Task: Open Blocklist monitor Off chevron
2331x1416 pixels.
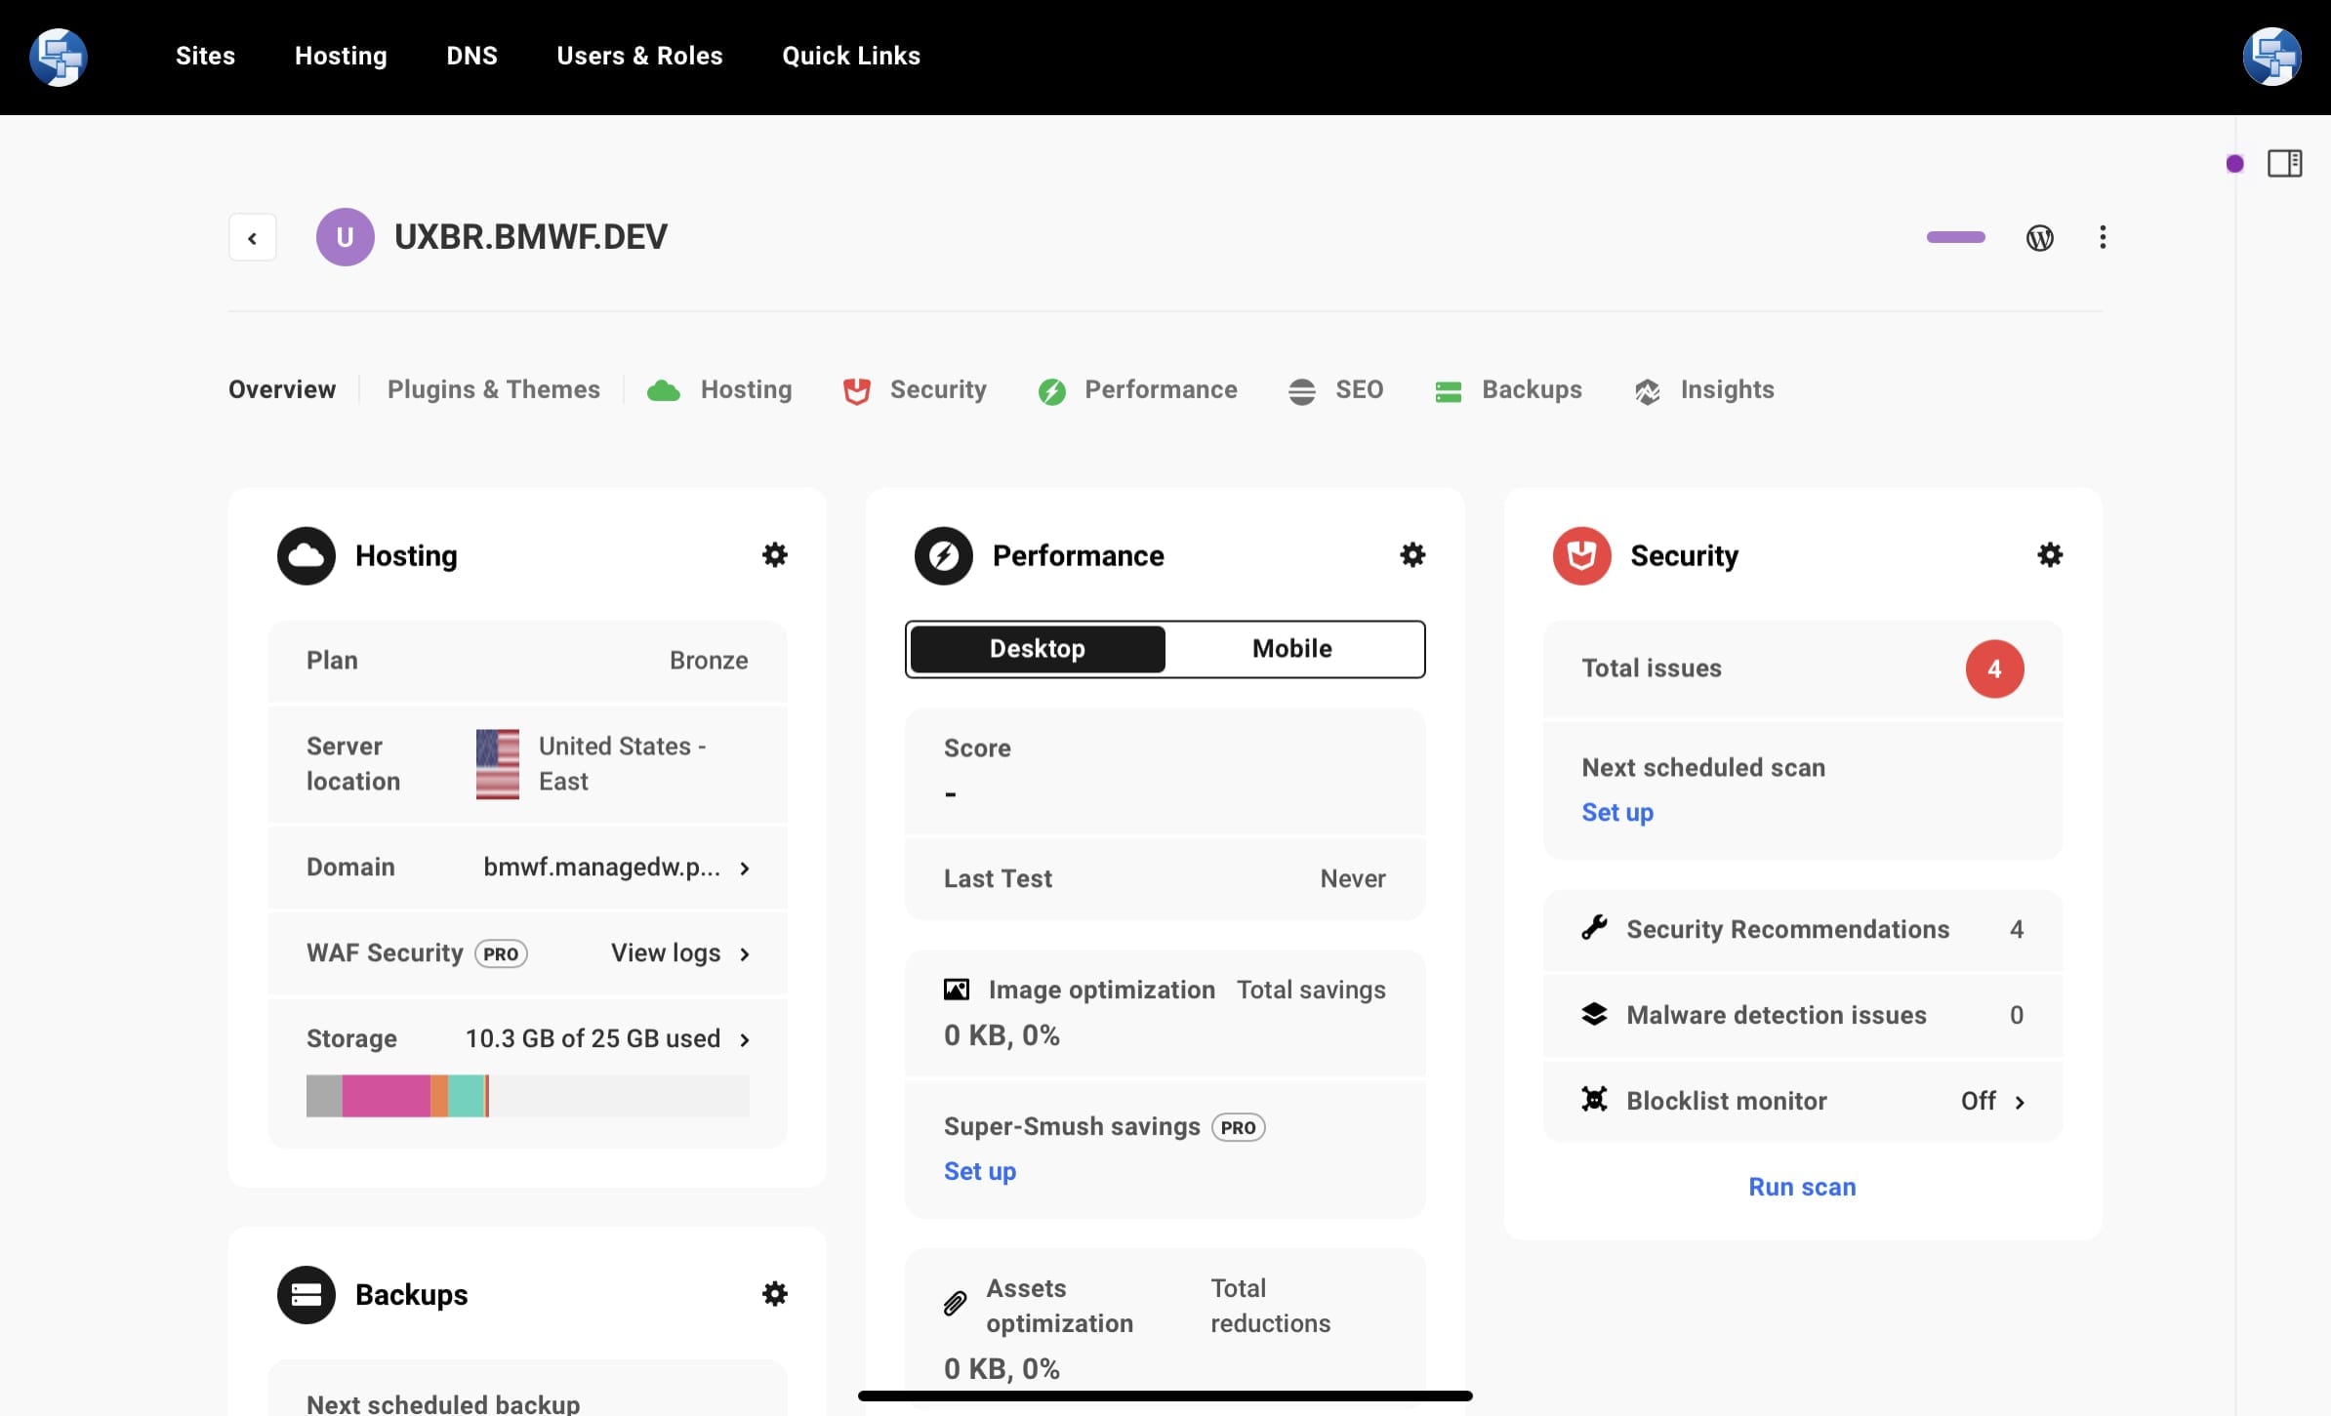Action: [2020, 1102]
